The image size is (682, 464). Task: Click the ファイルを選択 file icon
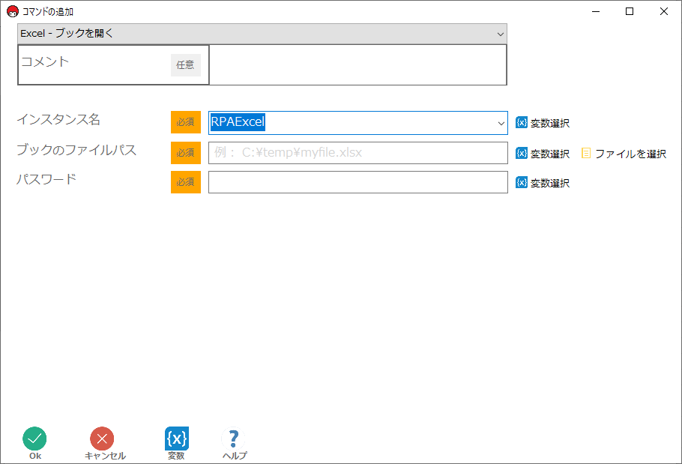tap(586, 153)
